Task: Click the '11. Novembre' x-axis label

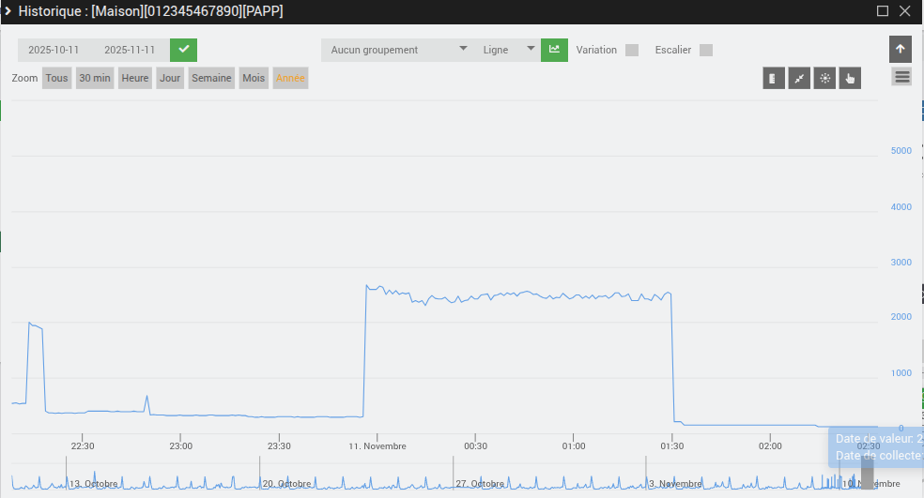Action: click(x=377, y=446)
